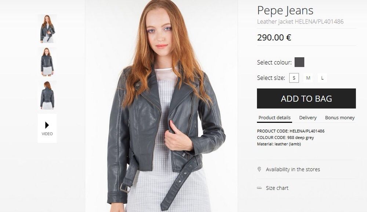Open the Bonus money tab
Viewport: 367px width, 212px height.
[x=339, y=118]
